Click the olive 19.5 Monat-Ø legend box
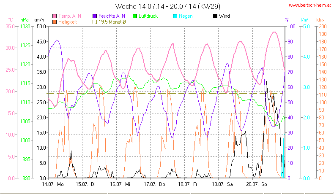Viewport: 334px width, 194px height. (x=95, y=22)
